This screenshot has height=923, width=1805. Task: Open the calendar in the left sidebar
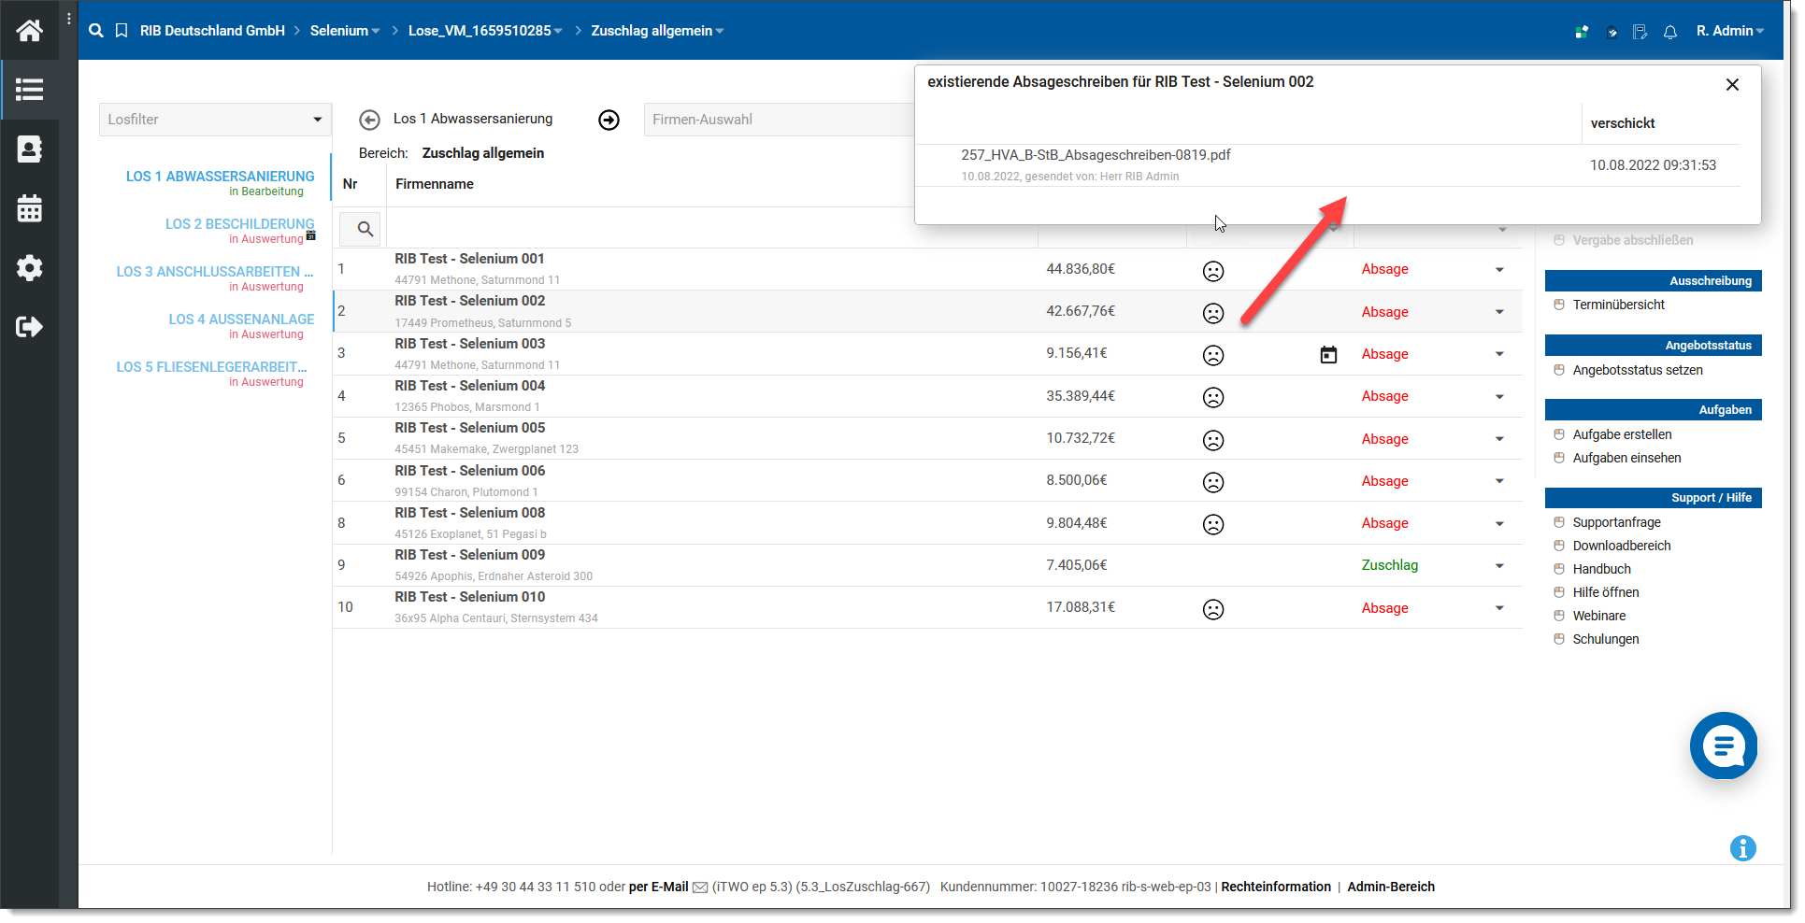click(x=29, y=208)
